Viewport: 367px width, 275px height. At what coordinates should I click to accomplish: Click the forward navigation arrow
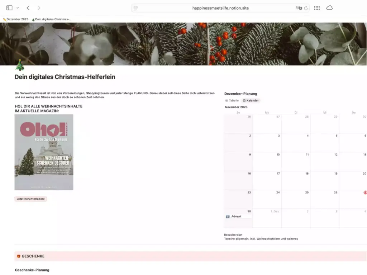click(x=39, y=8)
